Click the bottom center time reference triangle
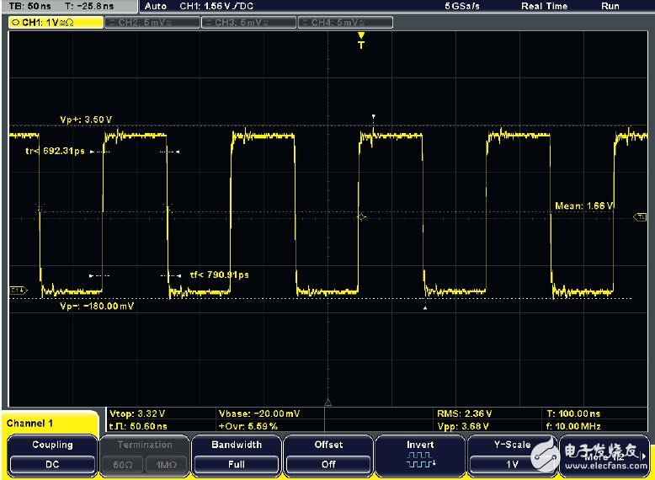Image resolution: width=655 pixels, height=480 pixels. [328, 403]
